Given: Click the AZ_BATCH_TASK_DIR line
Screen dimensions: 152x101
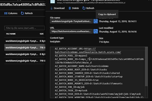Looking at the screenshot, I should [98, 94].
